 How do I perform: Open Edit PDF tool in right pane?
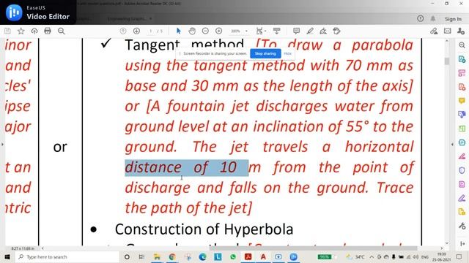462,73
